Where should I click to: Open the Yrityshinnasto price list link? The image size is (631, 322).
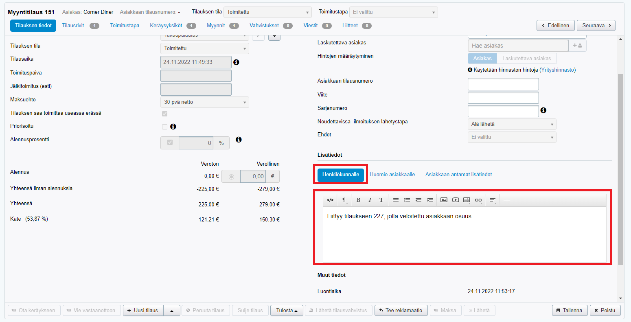(x=557, y=70)
